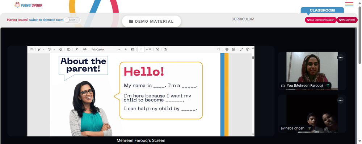
Task: Open PDF settings gear icon
Action: [248, 49]
